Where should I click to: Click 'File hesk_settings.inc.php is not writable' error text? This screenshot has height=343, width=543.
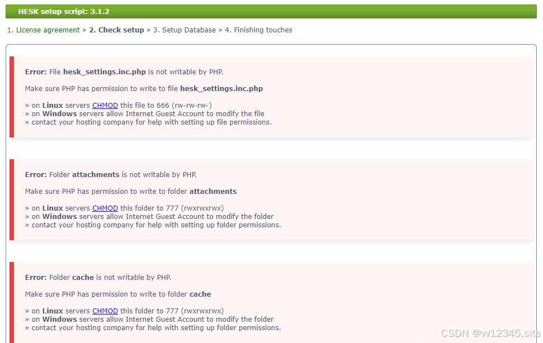(x=124, y=72)
